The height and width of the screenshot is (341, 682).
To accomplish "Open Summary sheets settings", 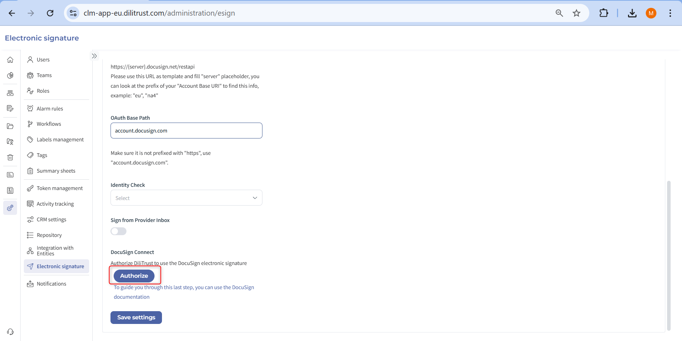I will click(x=56, y=171).
